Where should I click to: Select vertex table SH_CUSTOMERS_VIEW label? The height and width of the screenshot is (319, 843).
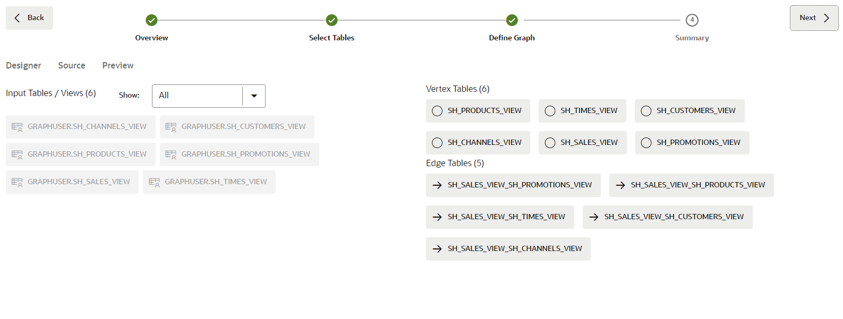click(x=696, y=110)
